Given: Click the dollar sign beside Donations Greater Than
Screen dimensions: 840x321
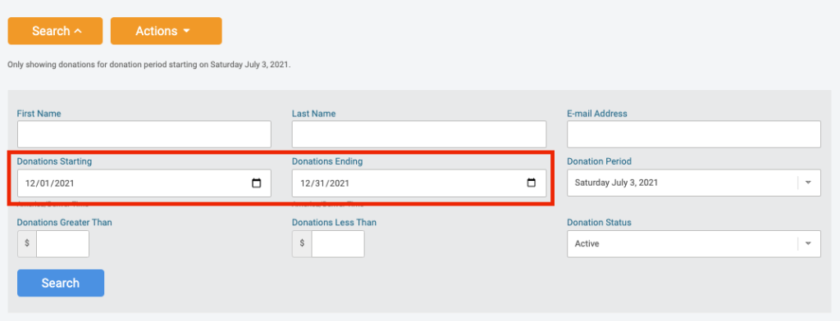Looking at the screenshot, I should 27,243.
